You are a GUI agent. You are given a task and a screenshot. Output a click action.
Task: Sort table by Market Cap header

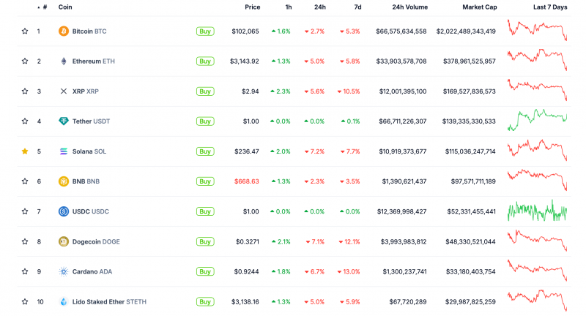[x=480, y=7]
